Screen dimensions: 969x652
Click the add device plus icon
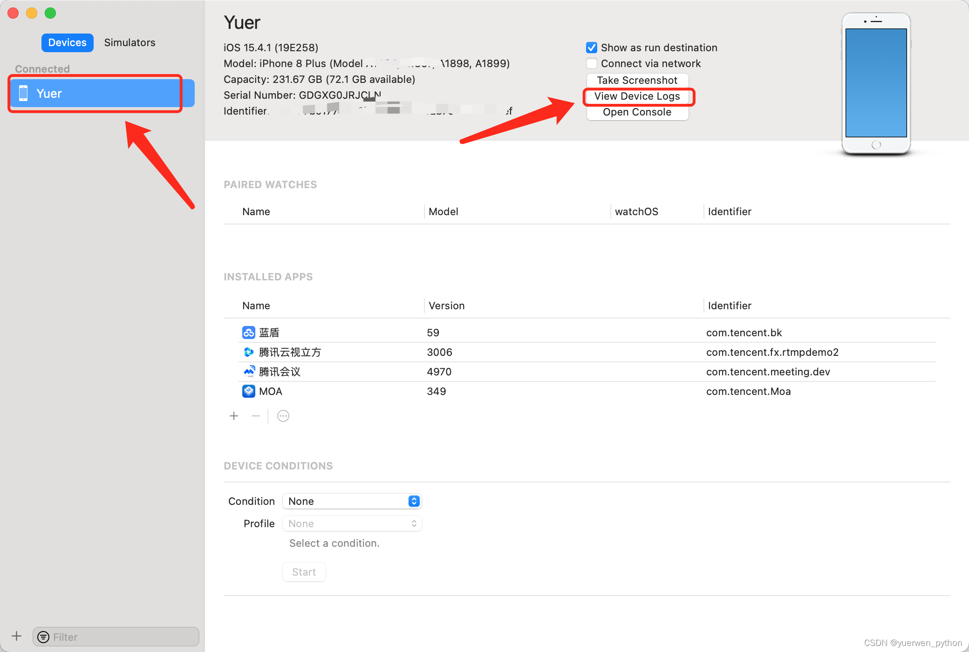pyautogui.click(x=16, y=636)
